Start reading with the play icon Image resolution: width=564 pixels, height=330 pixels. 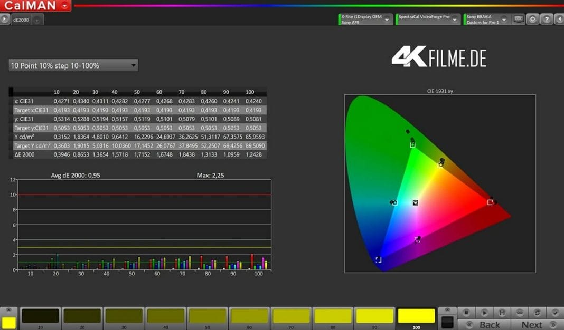pyautogui.click(x=484, y=313)
